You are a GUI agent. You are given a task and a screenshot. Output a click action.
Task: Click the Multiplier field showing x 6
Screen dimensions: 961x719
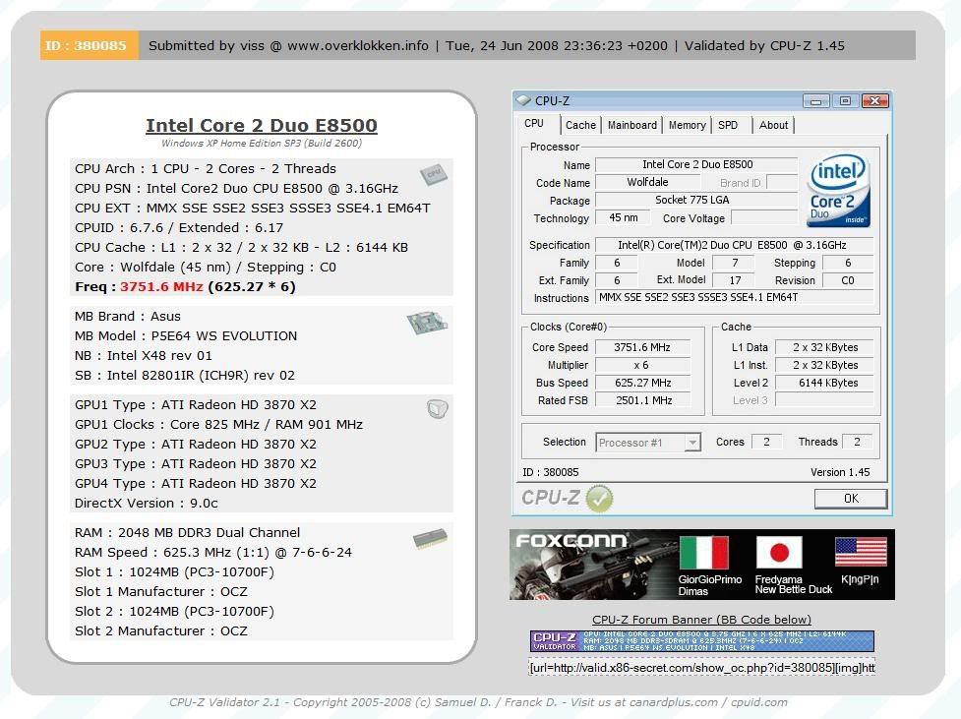coord(642,365)
